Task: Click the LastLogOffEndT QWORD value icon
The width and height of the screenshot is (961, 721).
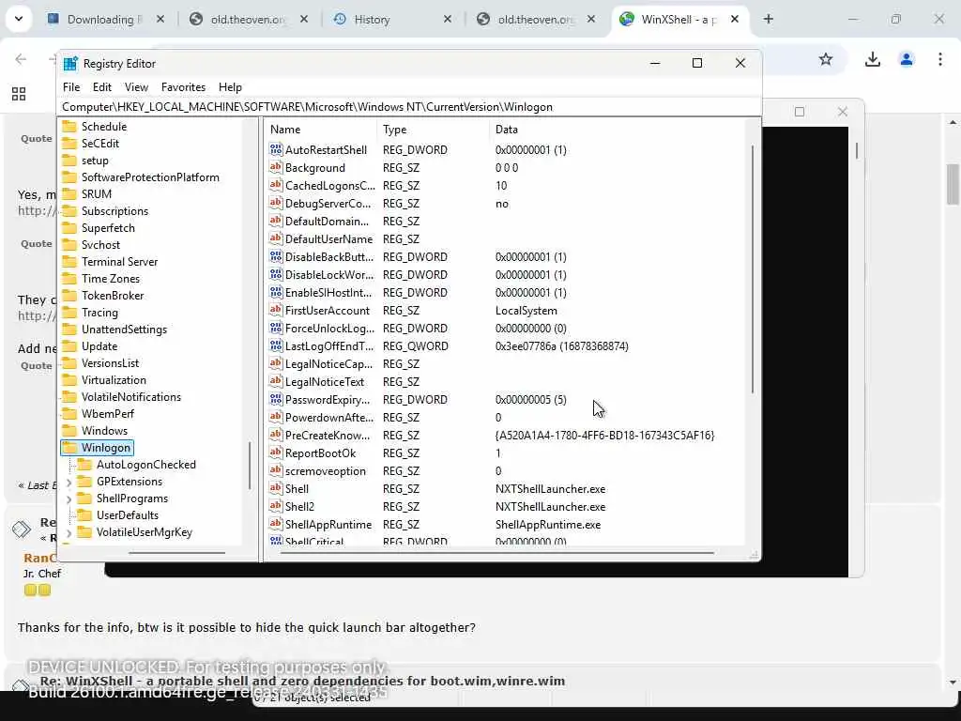Action: (276, 345)
